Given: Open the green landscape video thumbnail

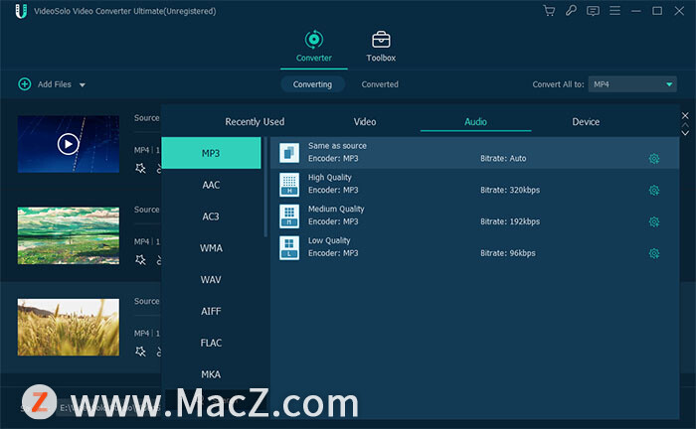Looking at the screenshot, I should (x=69, y=235).
